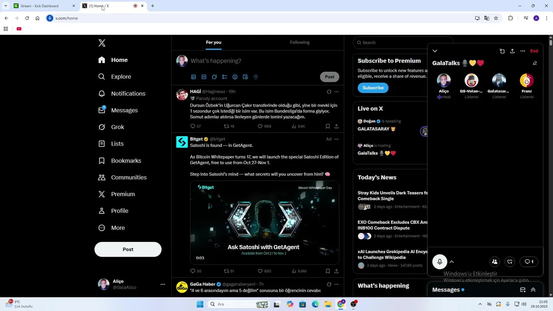The width and height of the screenshot is (553, 311).
Task: Repost HAGİ post
Action: coord(229,126)
